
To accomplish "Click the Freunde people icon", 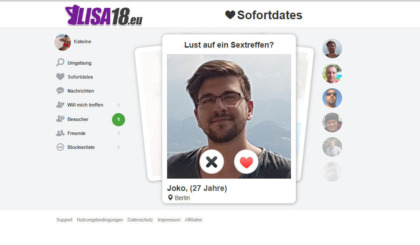I will pyautogui.click(x=60, y=133).
